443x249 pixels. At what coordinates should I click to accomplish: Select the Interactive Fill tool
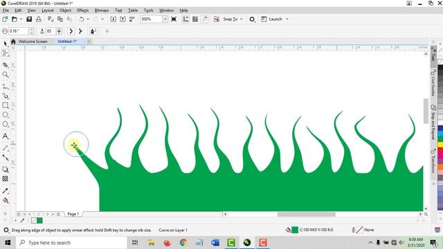pyautogui.click(x=5, y=201)
